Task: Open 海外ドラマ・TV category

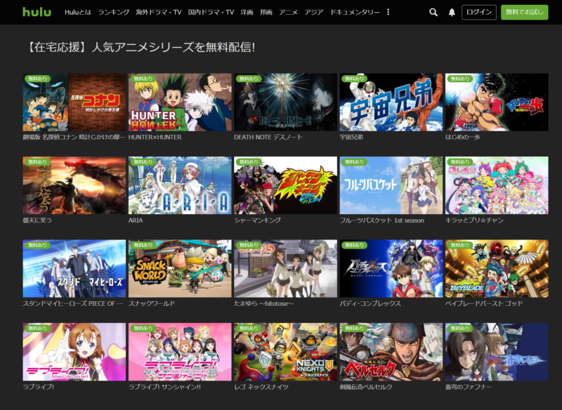Action: 159,12
